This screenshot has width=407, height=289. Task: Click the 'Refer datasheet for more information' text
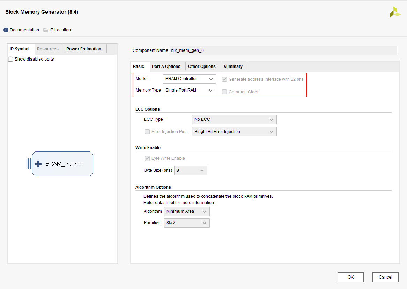pyautogui.click(x=179, y=203)
